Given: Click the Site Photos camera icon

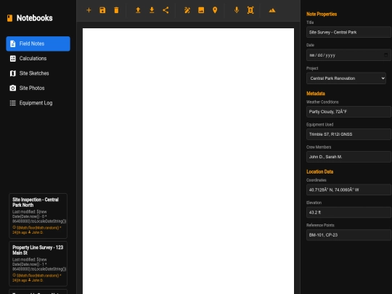Looking at the screenshot, I should coord(13,88).
